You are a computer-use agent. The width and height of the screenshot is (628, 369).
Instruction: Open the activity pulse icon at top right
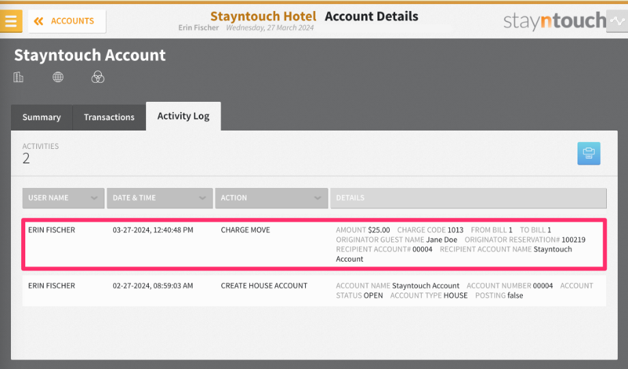tap(617, 21)
